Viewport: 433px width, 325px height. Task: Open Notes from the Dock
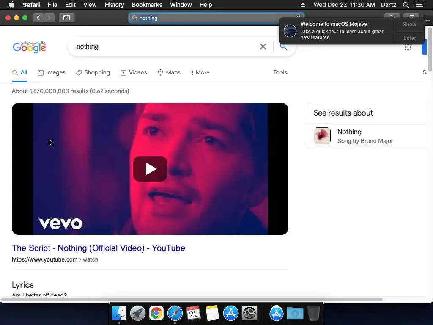coord(212,314)
